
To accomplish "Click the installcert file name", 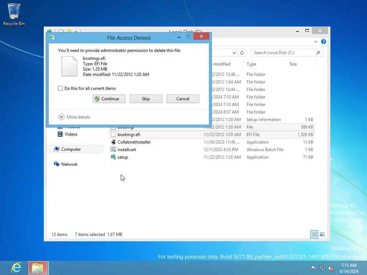I will (x=127, y=149).
